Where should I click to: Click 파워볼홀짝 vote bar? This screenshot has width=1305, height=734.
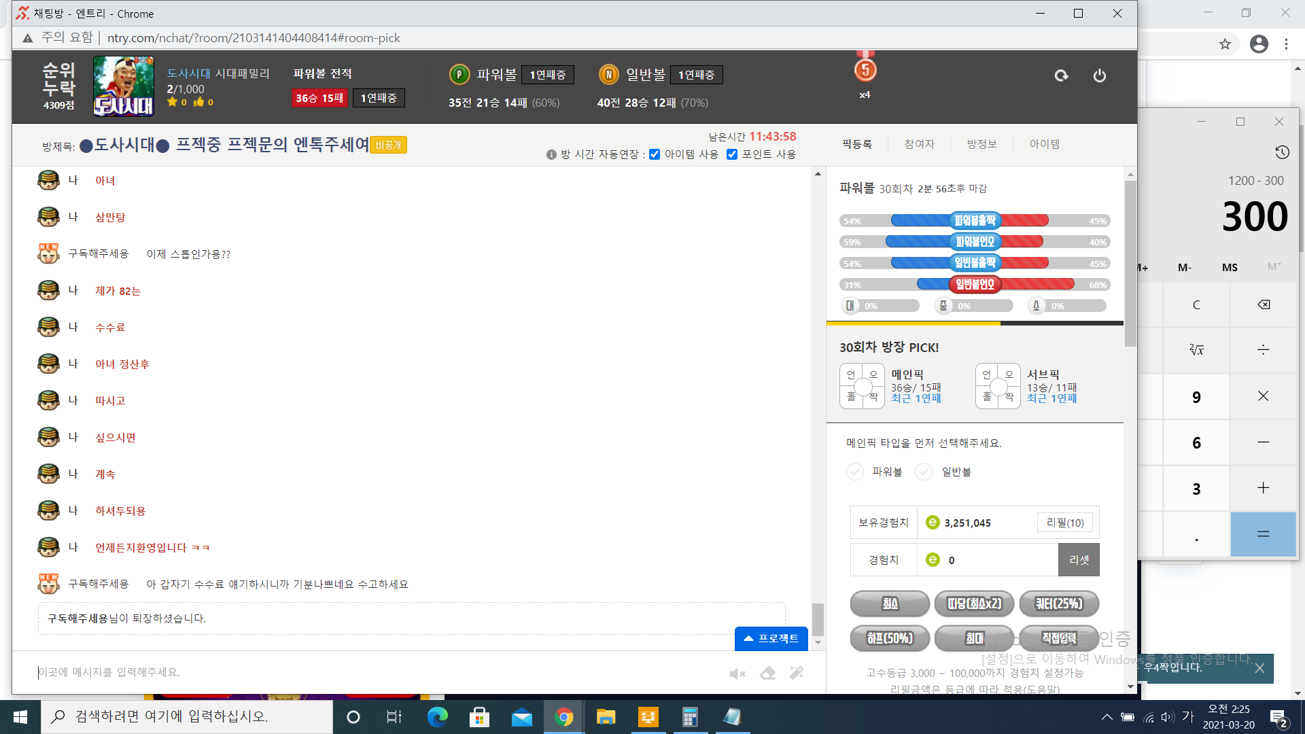pos(975,221)
